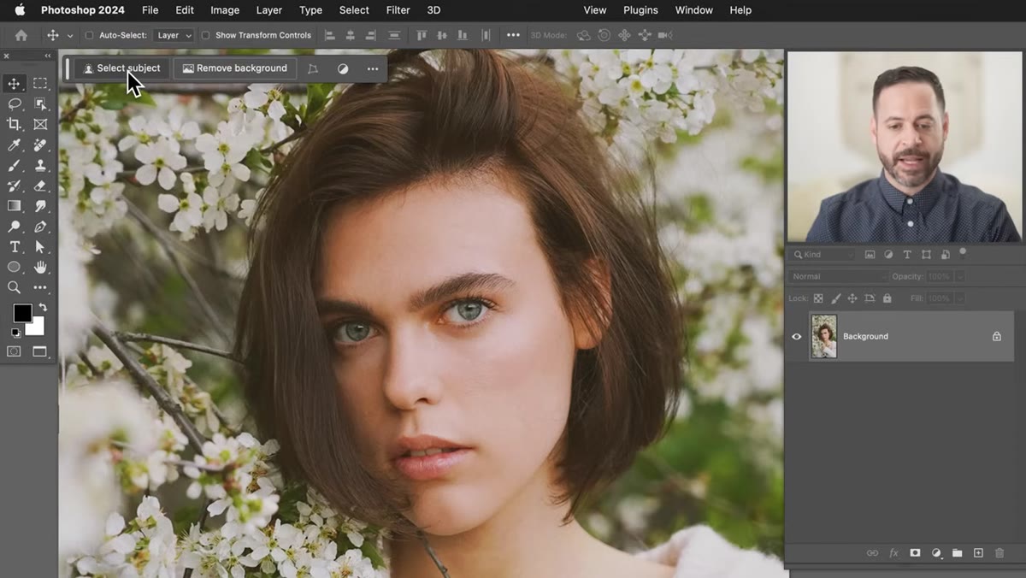Open the Layers filter Kind dropdown
Image resolution: width=1026 pixels, height=578 pixels.
tap(823, 255)
